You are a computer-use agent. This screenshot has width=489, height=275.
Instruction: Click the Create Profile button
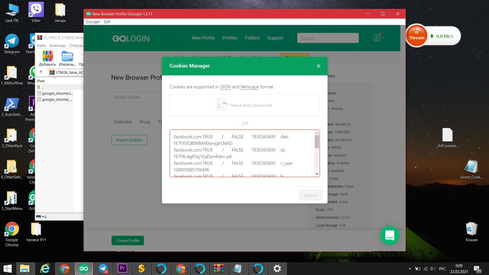pyautogui.click(x=128, y=241)
